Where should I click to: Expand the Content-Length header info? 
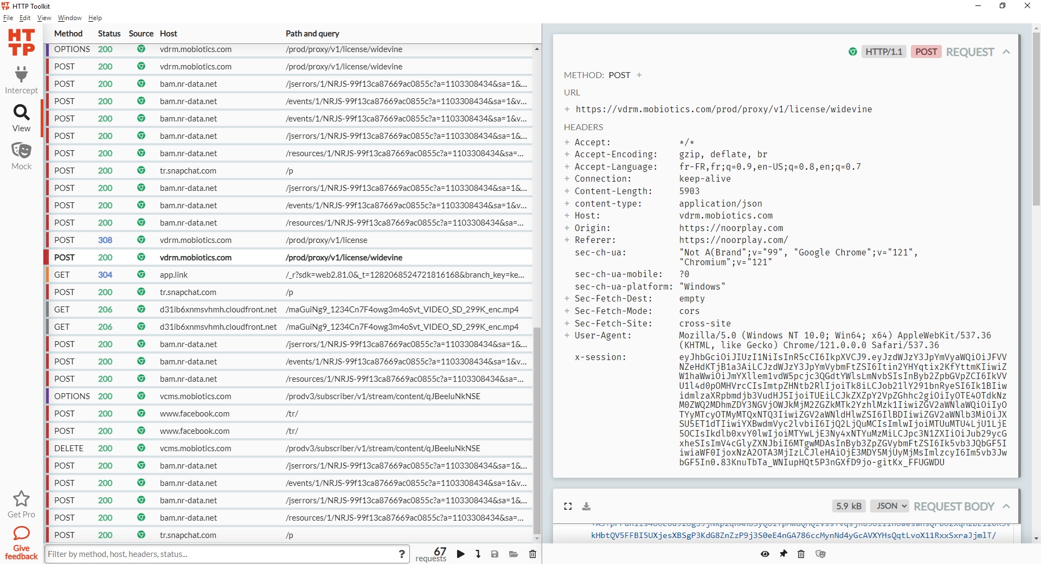coord(567,191)
